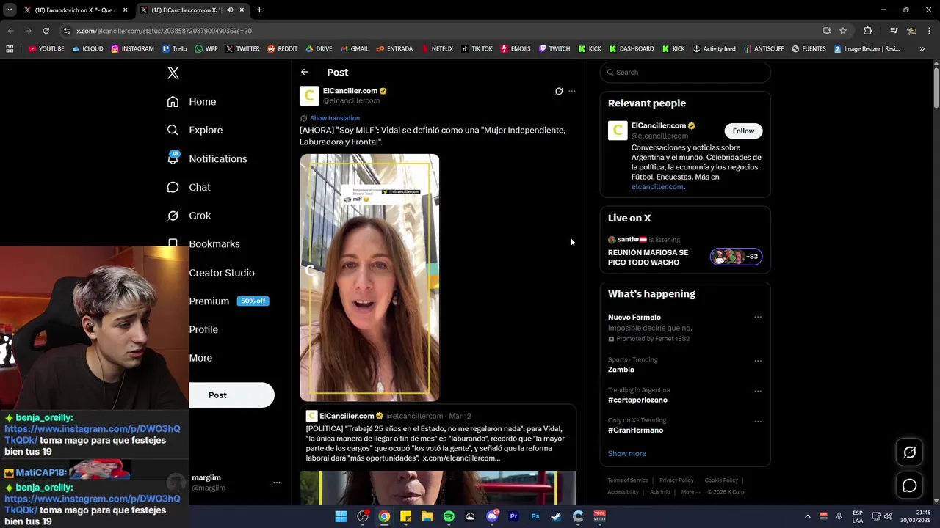Click the floating Grok button
940x528 pixels.
tap(909, 452)
